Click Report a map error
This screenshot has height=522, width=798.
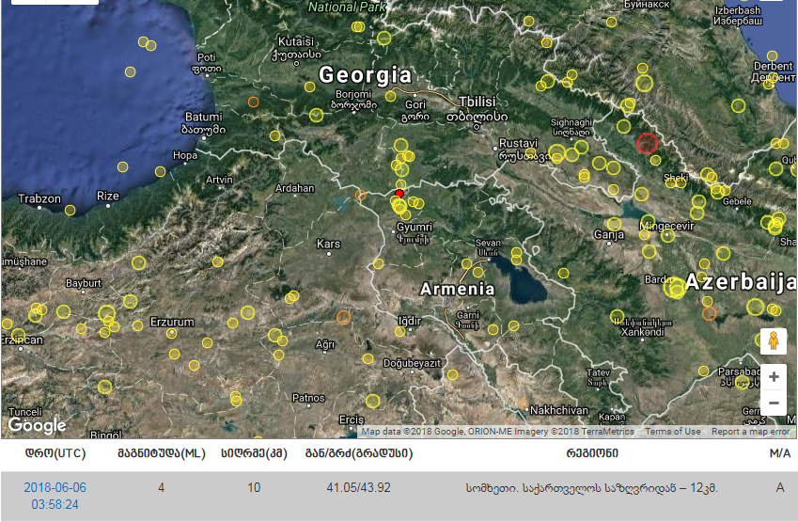pos(750,432)
